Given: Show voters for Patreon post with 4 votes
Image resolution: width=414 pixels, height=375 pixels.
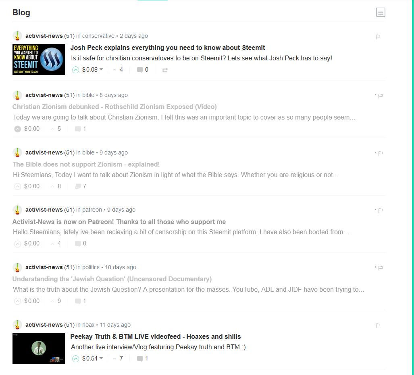Looking at the screenshot, I should coord(56,243).
